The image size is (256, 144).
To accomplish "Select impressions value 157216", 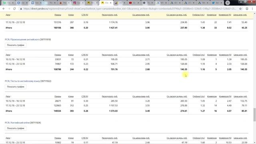I will point(58,22).
